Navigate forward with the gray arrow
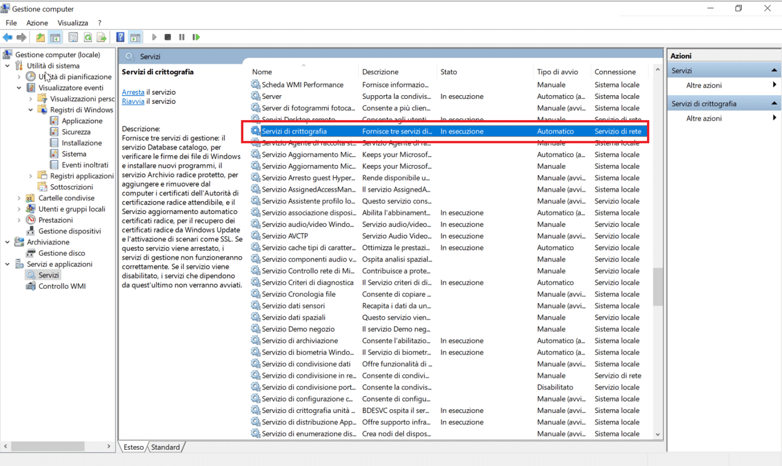 point(21,37)
